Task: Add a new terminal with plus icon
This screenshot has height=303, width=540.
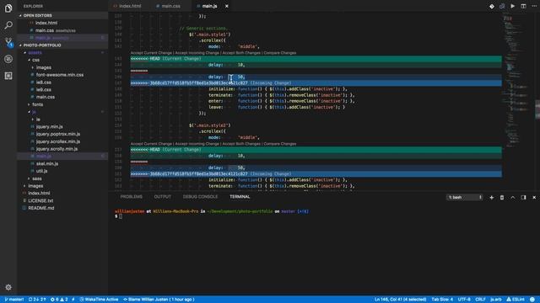Action: [491, 198]
